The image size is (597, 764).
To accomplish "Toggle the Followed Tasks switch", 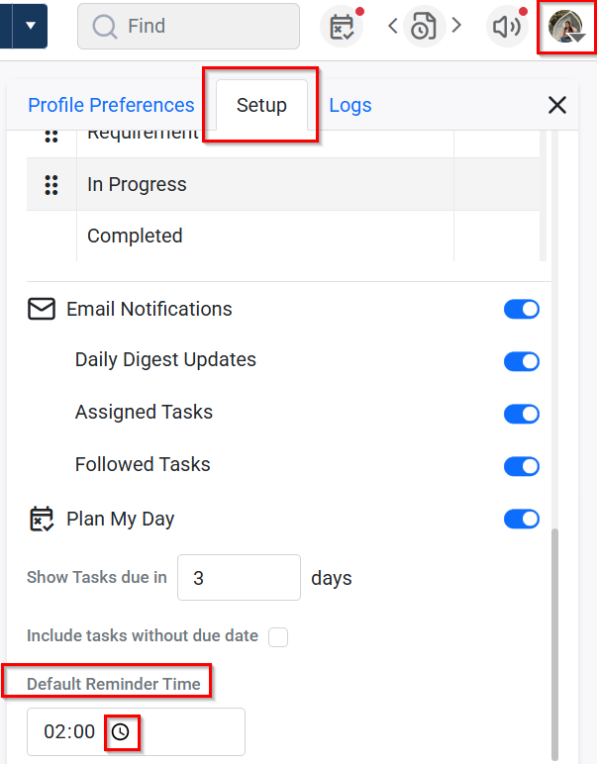I will click(522, 465).
